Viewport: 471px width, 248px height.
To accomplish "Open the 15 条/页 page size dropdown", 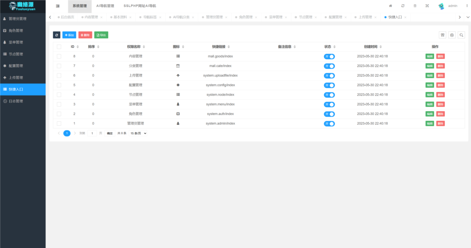I will pos(138,133).
